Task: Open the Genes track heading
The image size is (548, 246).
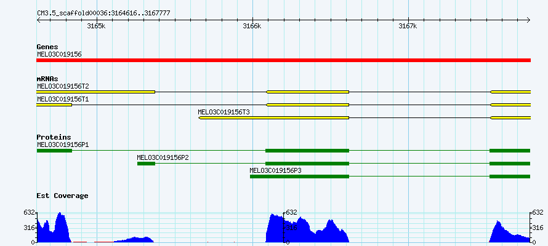Action: click(47, 47)
